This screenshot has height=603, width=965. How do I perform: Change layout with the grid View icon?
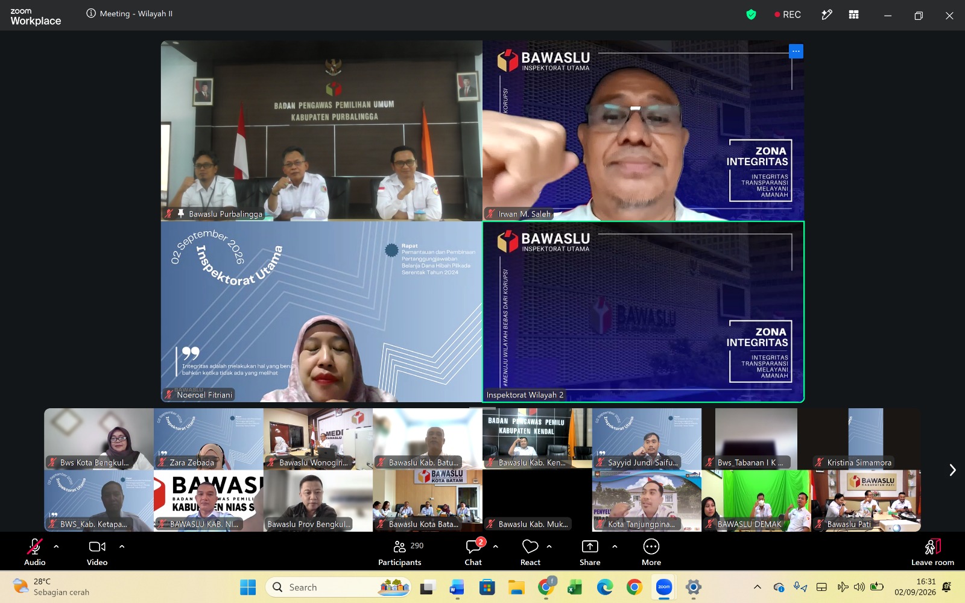point(853,14)
